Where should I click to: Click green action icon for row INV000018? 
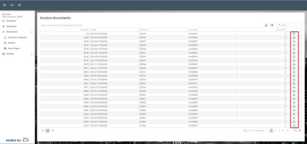[x=294, y=34]
